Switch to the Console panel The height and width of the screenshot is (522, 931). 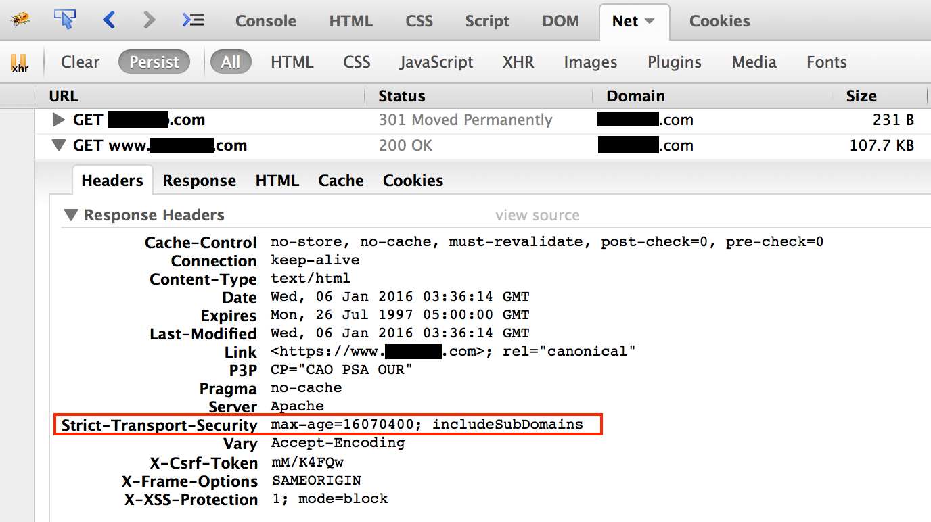[x=265, y=21]
